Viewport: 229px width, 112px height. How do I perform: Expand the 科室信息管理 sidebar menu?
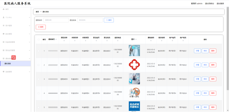coord(15,42)
